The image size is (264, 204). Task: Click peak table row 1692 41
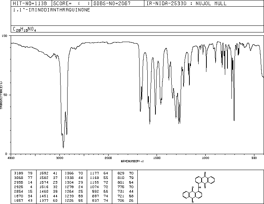pyautogui.click(x=48, y=173)
